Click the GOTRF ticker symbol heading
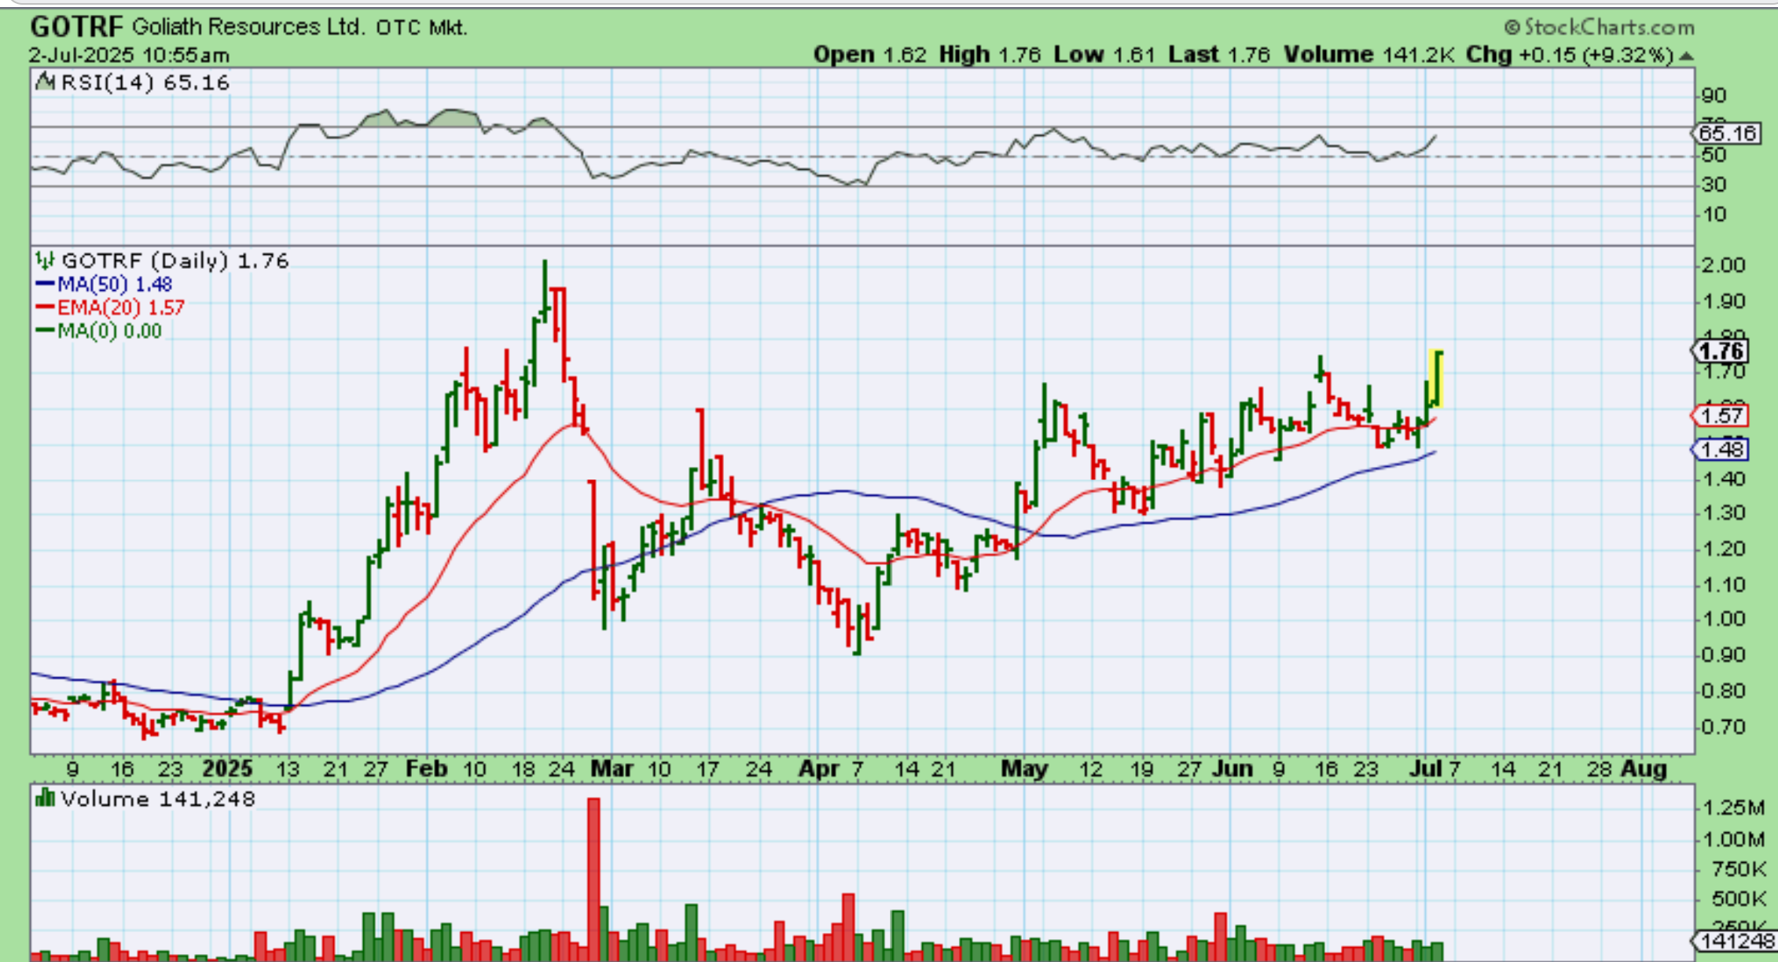The image size is (1778, 962). [76, 28]
